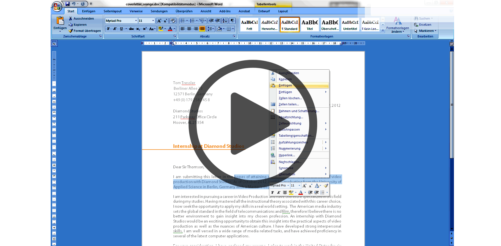Click the red font color button in ribbon
Image resolution: width=501 pixels, height=246 pixels.
click(x=170, y=29)
